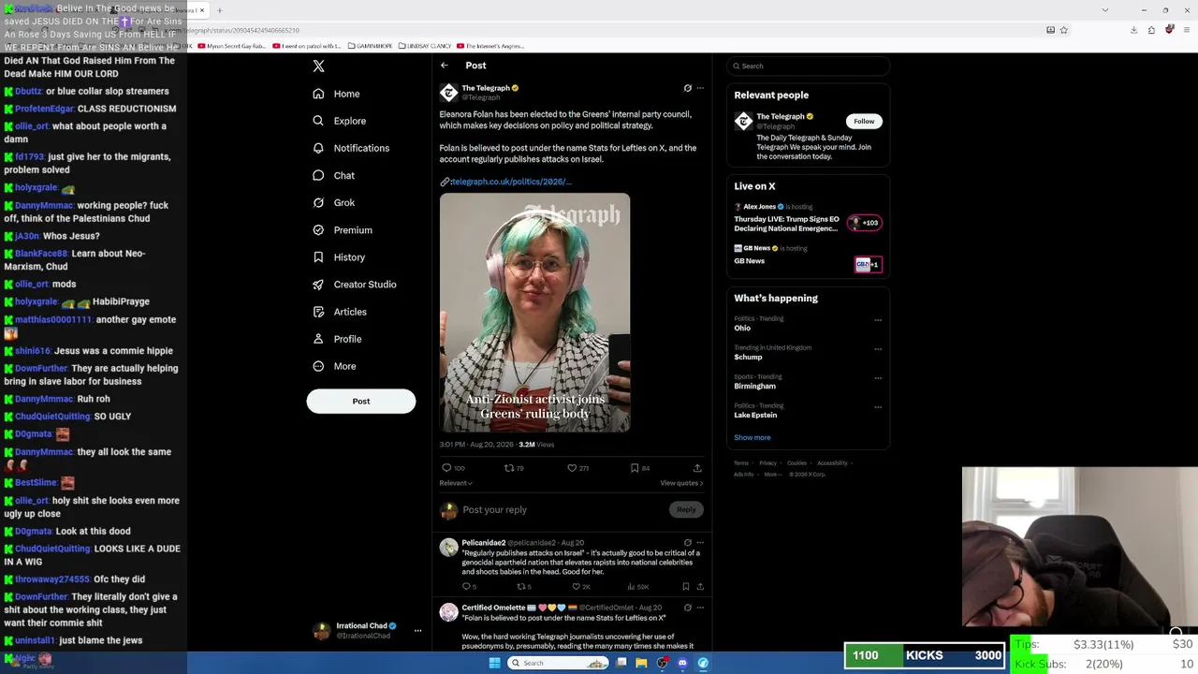Click the X Search field

point(809,66)
